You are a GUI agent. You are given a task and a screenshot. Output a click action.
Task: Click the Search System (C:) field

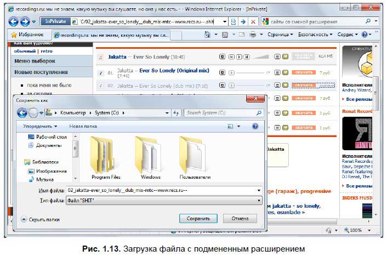[x=219, y=112]
